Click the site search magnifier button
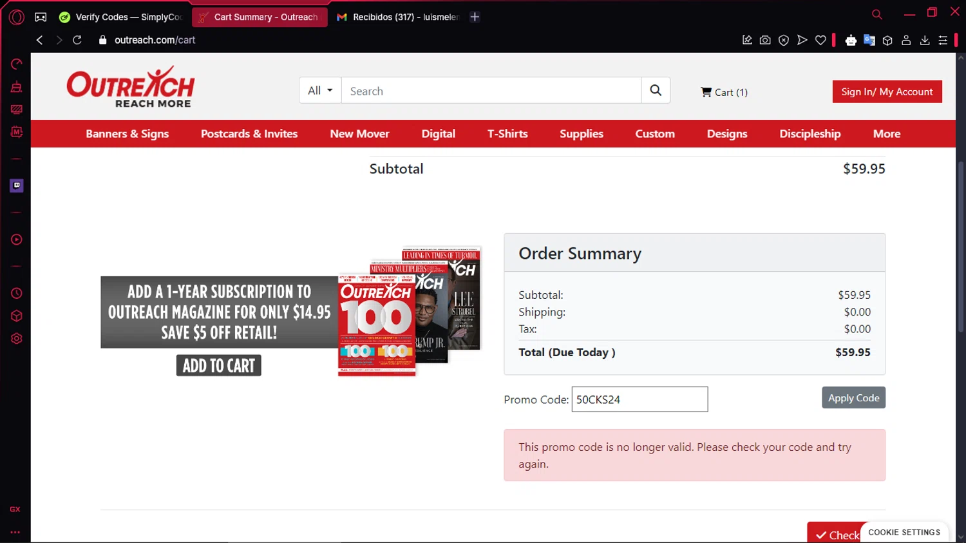 pyautogui.click(x=656, y=90)
